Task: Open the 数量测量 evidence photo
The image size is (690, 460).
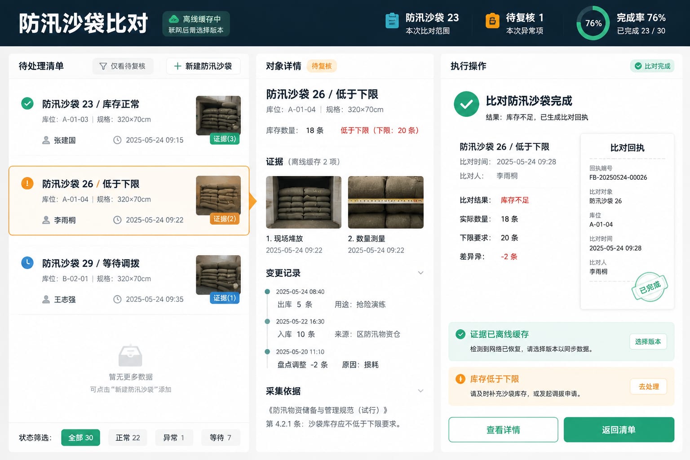Action: pos(386,202)
